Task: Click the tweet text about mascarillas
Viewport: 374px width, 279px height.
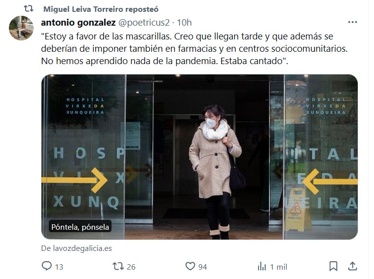Action: (x=194, y=49)
